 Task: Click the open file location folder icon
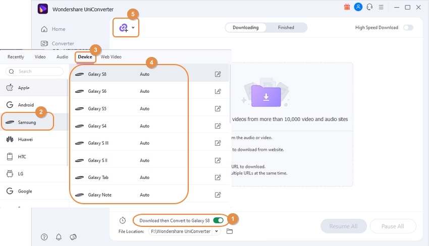tap(230, 231)
